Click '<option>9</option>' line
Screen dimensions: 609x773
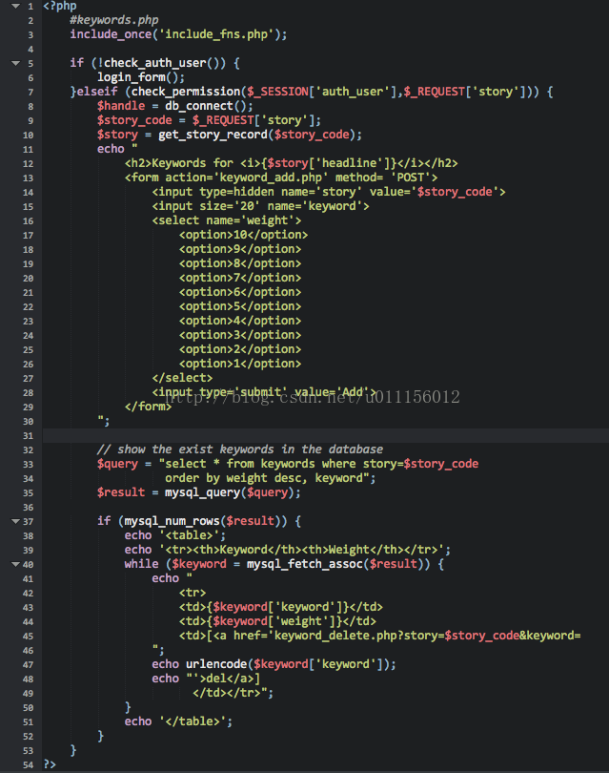(x=240, y=249)
